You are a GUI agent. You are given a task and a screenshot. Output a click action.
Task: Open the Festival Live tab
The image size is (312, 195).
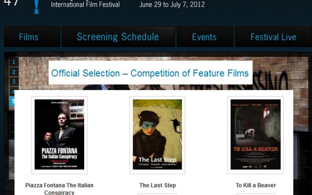click(273, 37)
